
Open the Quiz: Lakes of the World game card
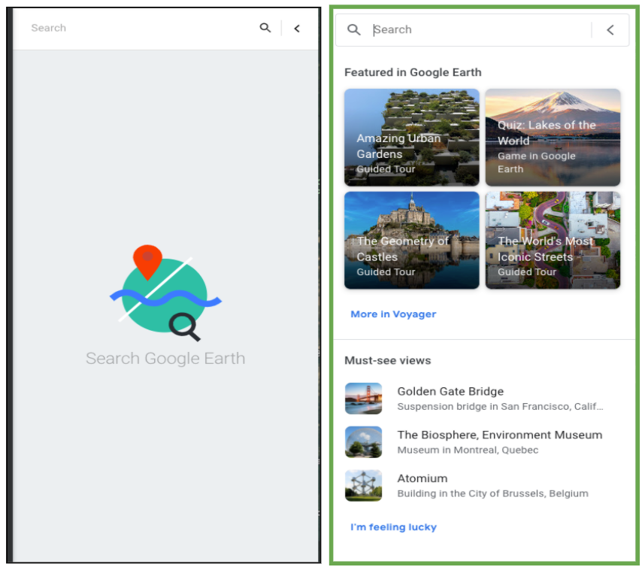pyautogui.click(x=553, y=137)
